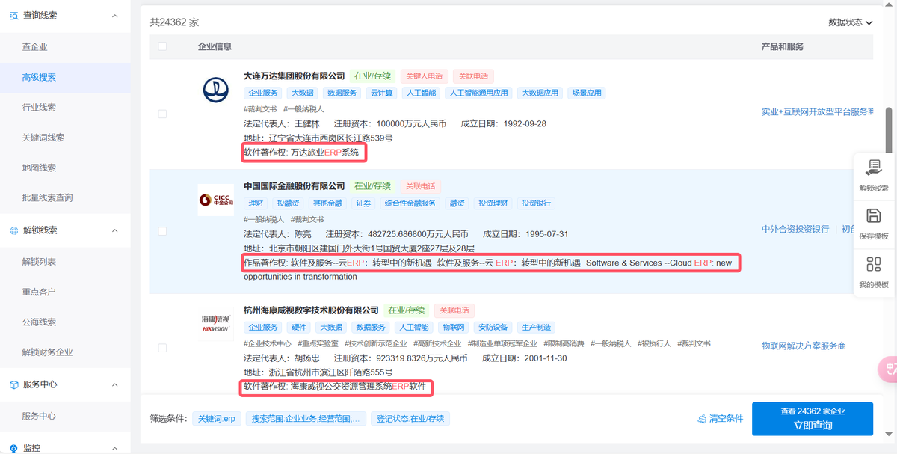The height and width of the screenshot is (454, 897).
Task: Open 解锁列表 menu item
Action: pos(39,262)
